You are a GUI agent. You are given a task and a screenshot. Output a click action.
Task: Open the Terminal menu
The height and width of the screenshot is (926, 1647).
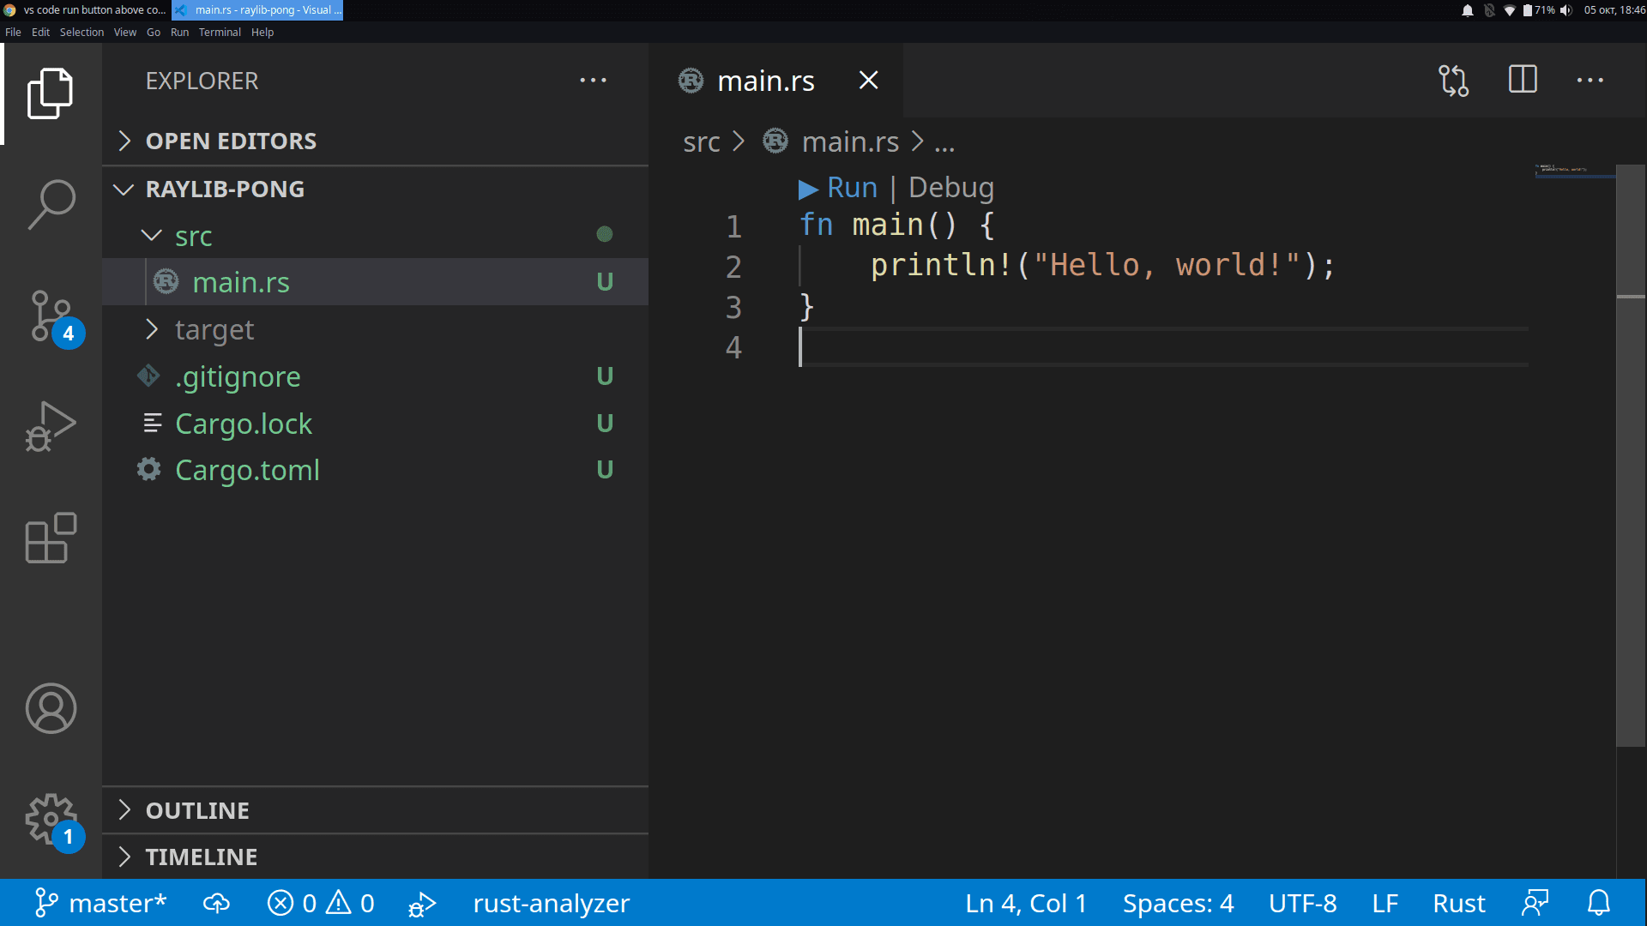pyautogui.click(x=220, y=32)
